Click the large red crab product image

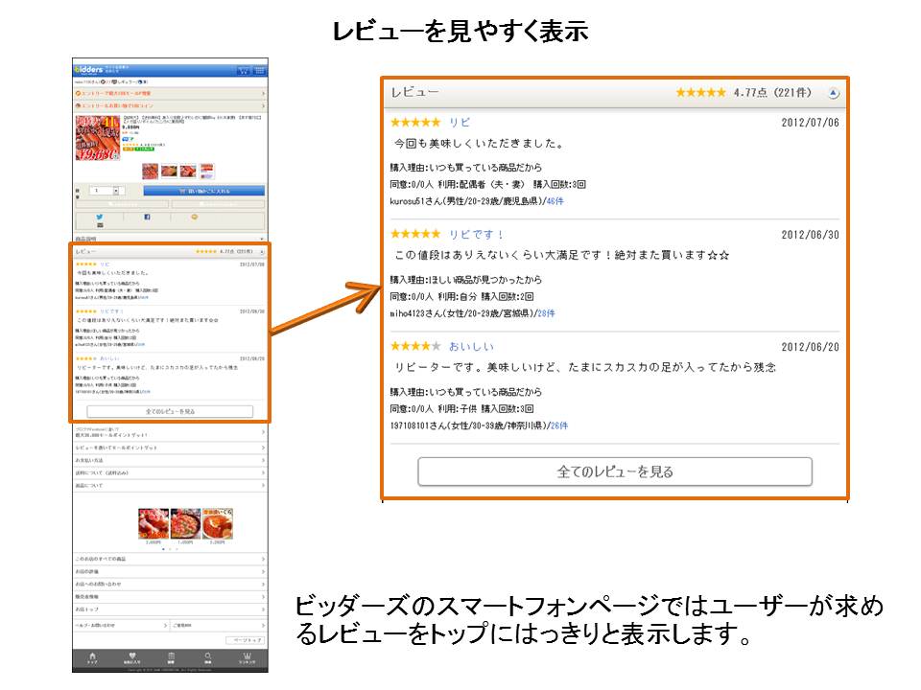pos(96,138)
